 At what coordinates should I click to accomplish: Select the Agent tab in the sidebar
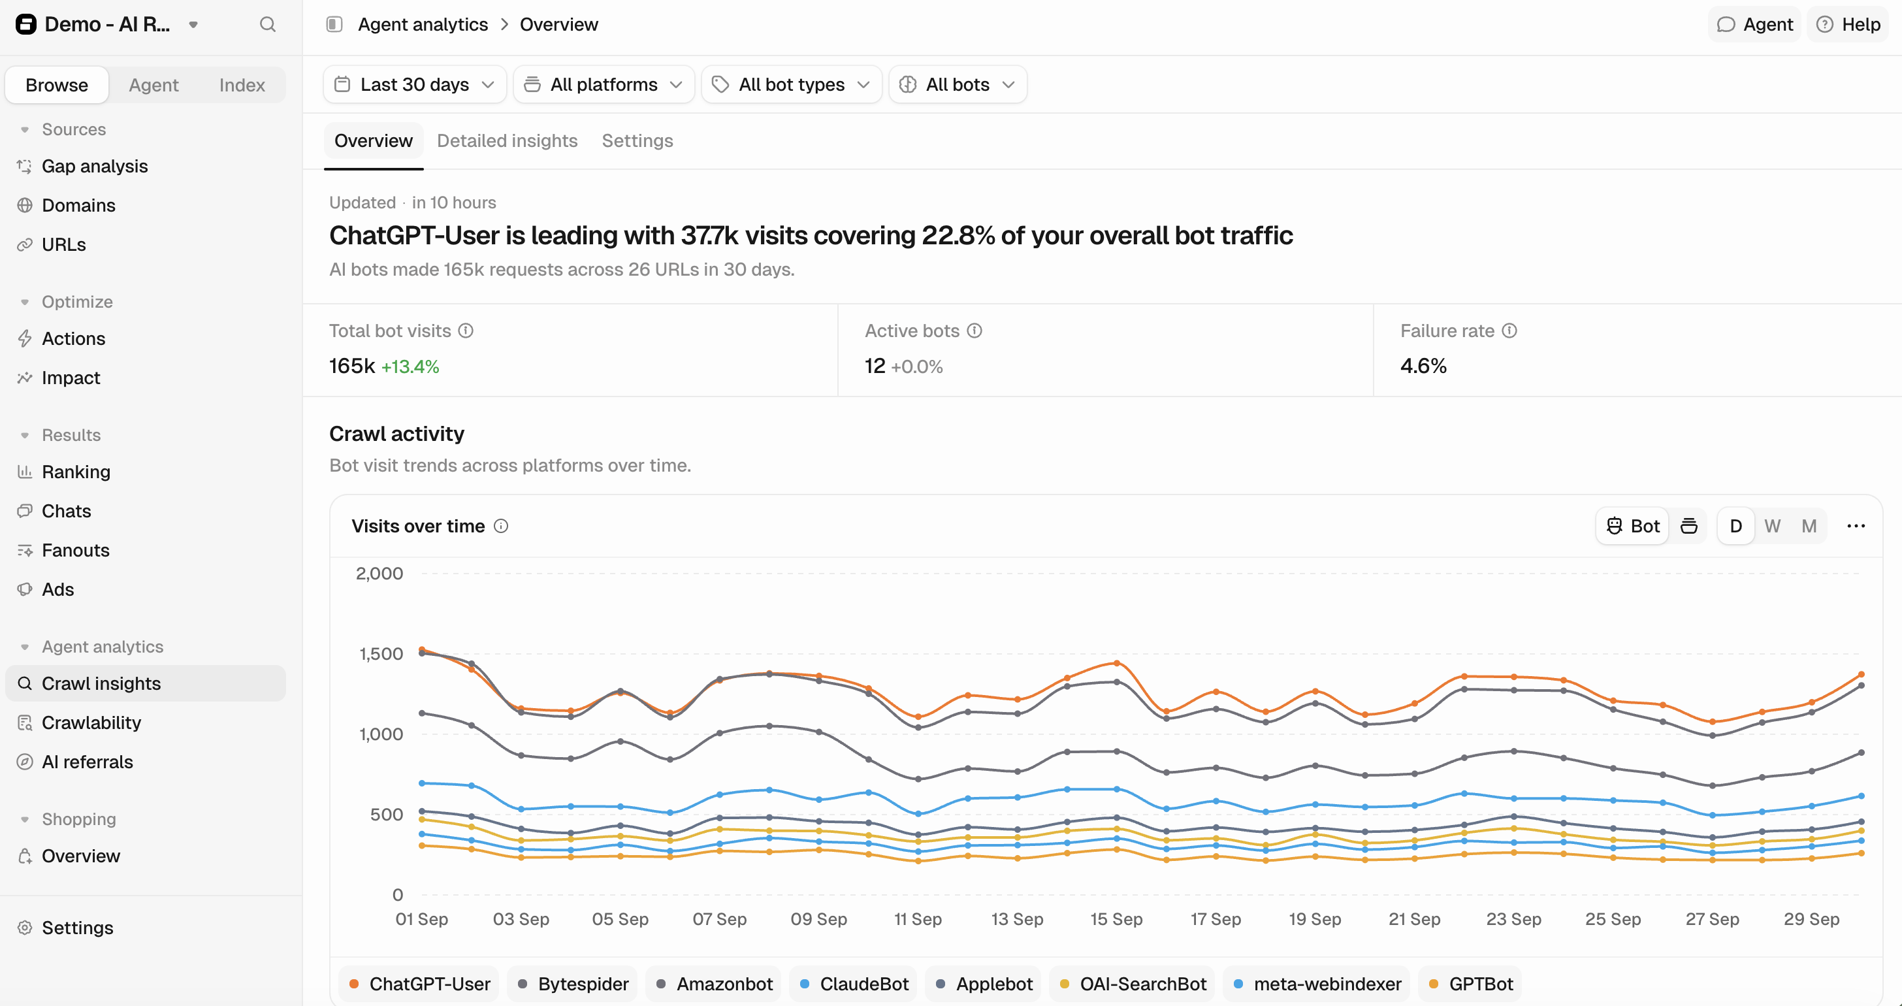coord(153,85)
